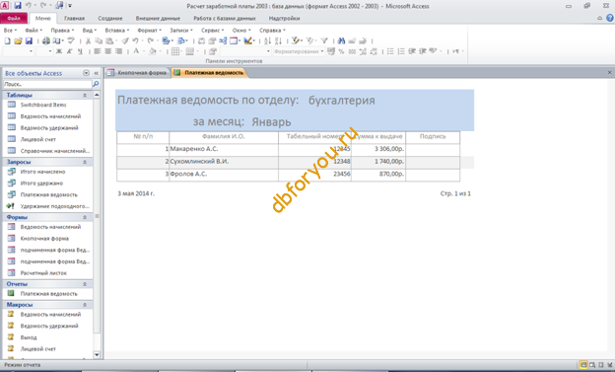The height and width of the screenshot is (372, 615).
Task: Collapse the Формы group
Action: (x=85, y=217)
